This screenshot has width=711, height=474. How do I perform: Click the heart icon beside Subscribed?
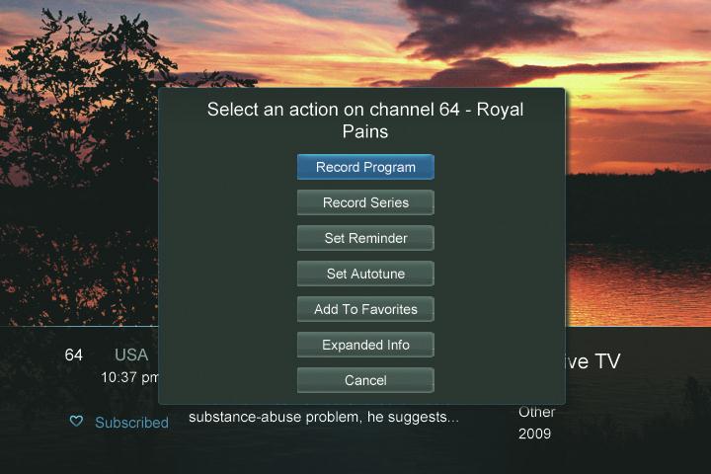point(76,422)
